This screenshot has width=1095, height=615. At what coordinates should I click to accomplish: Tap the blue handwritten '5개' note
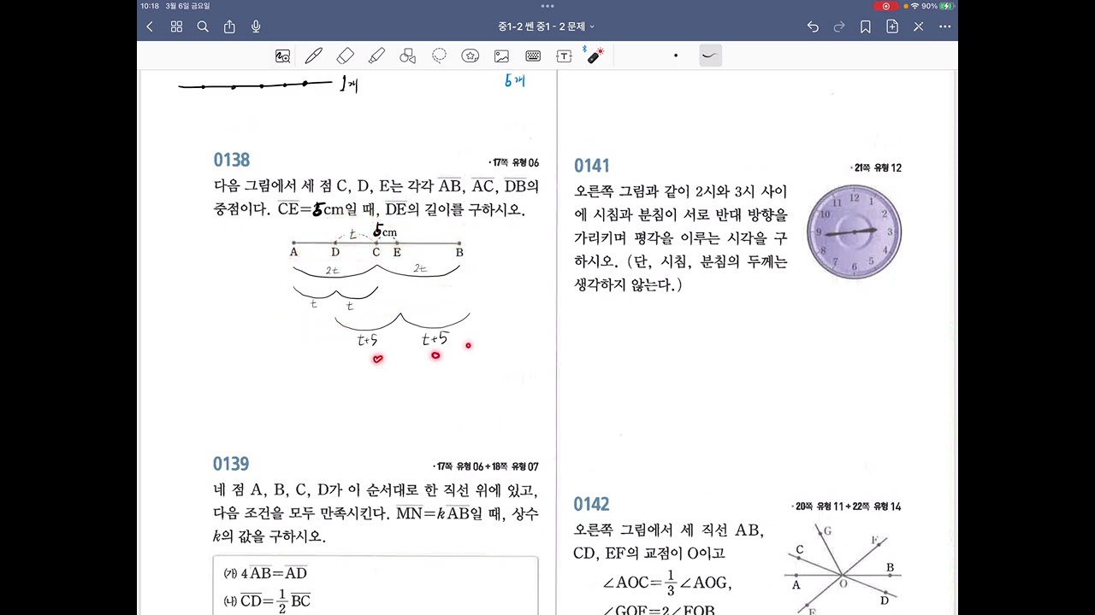point(514,81)
